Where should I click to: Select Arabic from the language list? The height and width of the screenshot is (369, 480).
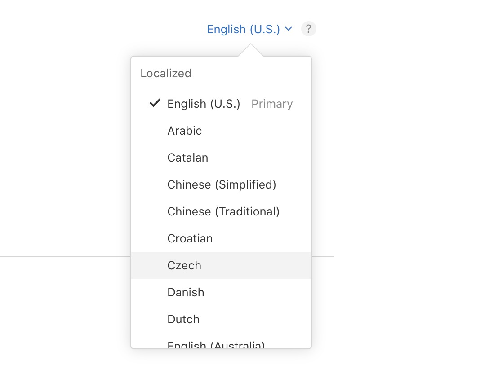click(x=184, y=131)
